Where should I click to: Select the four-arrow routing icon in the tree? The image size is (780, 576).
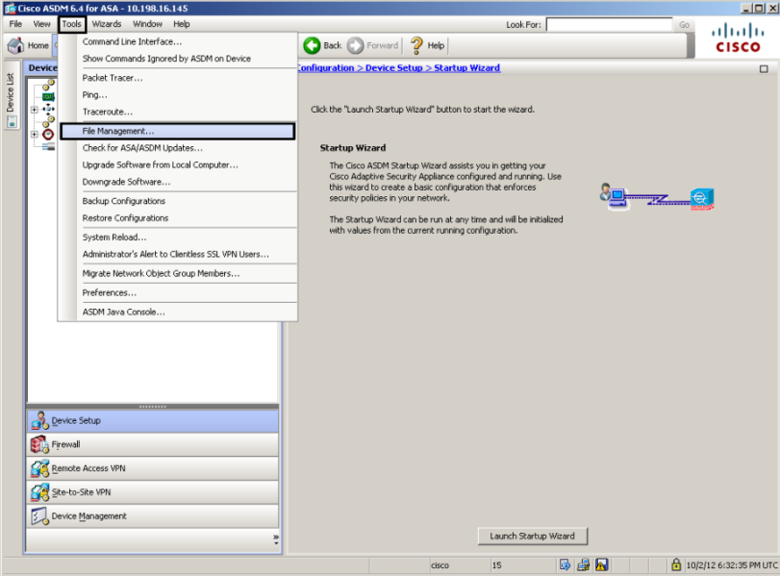click(48, 109)
